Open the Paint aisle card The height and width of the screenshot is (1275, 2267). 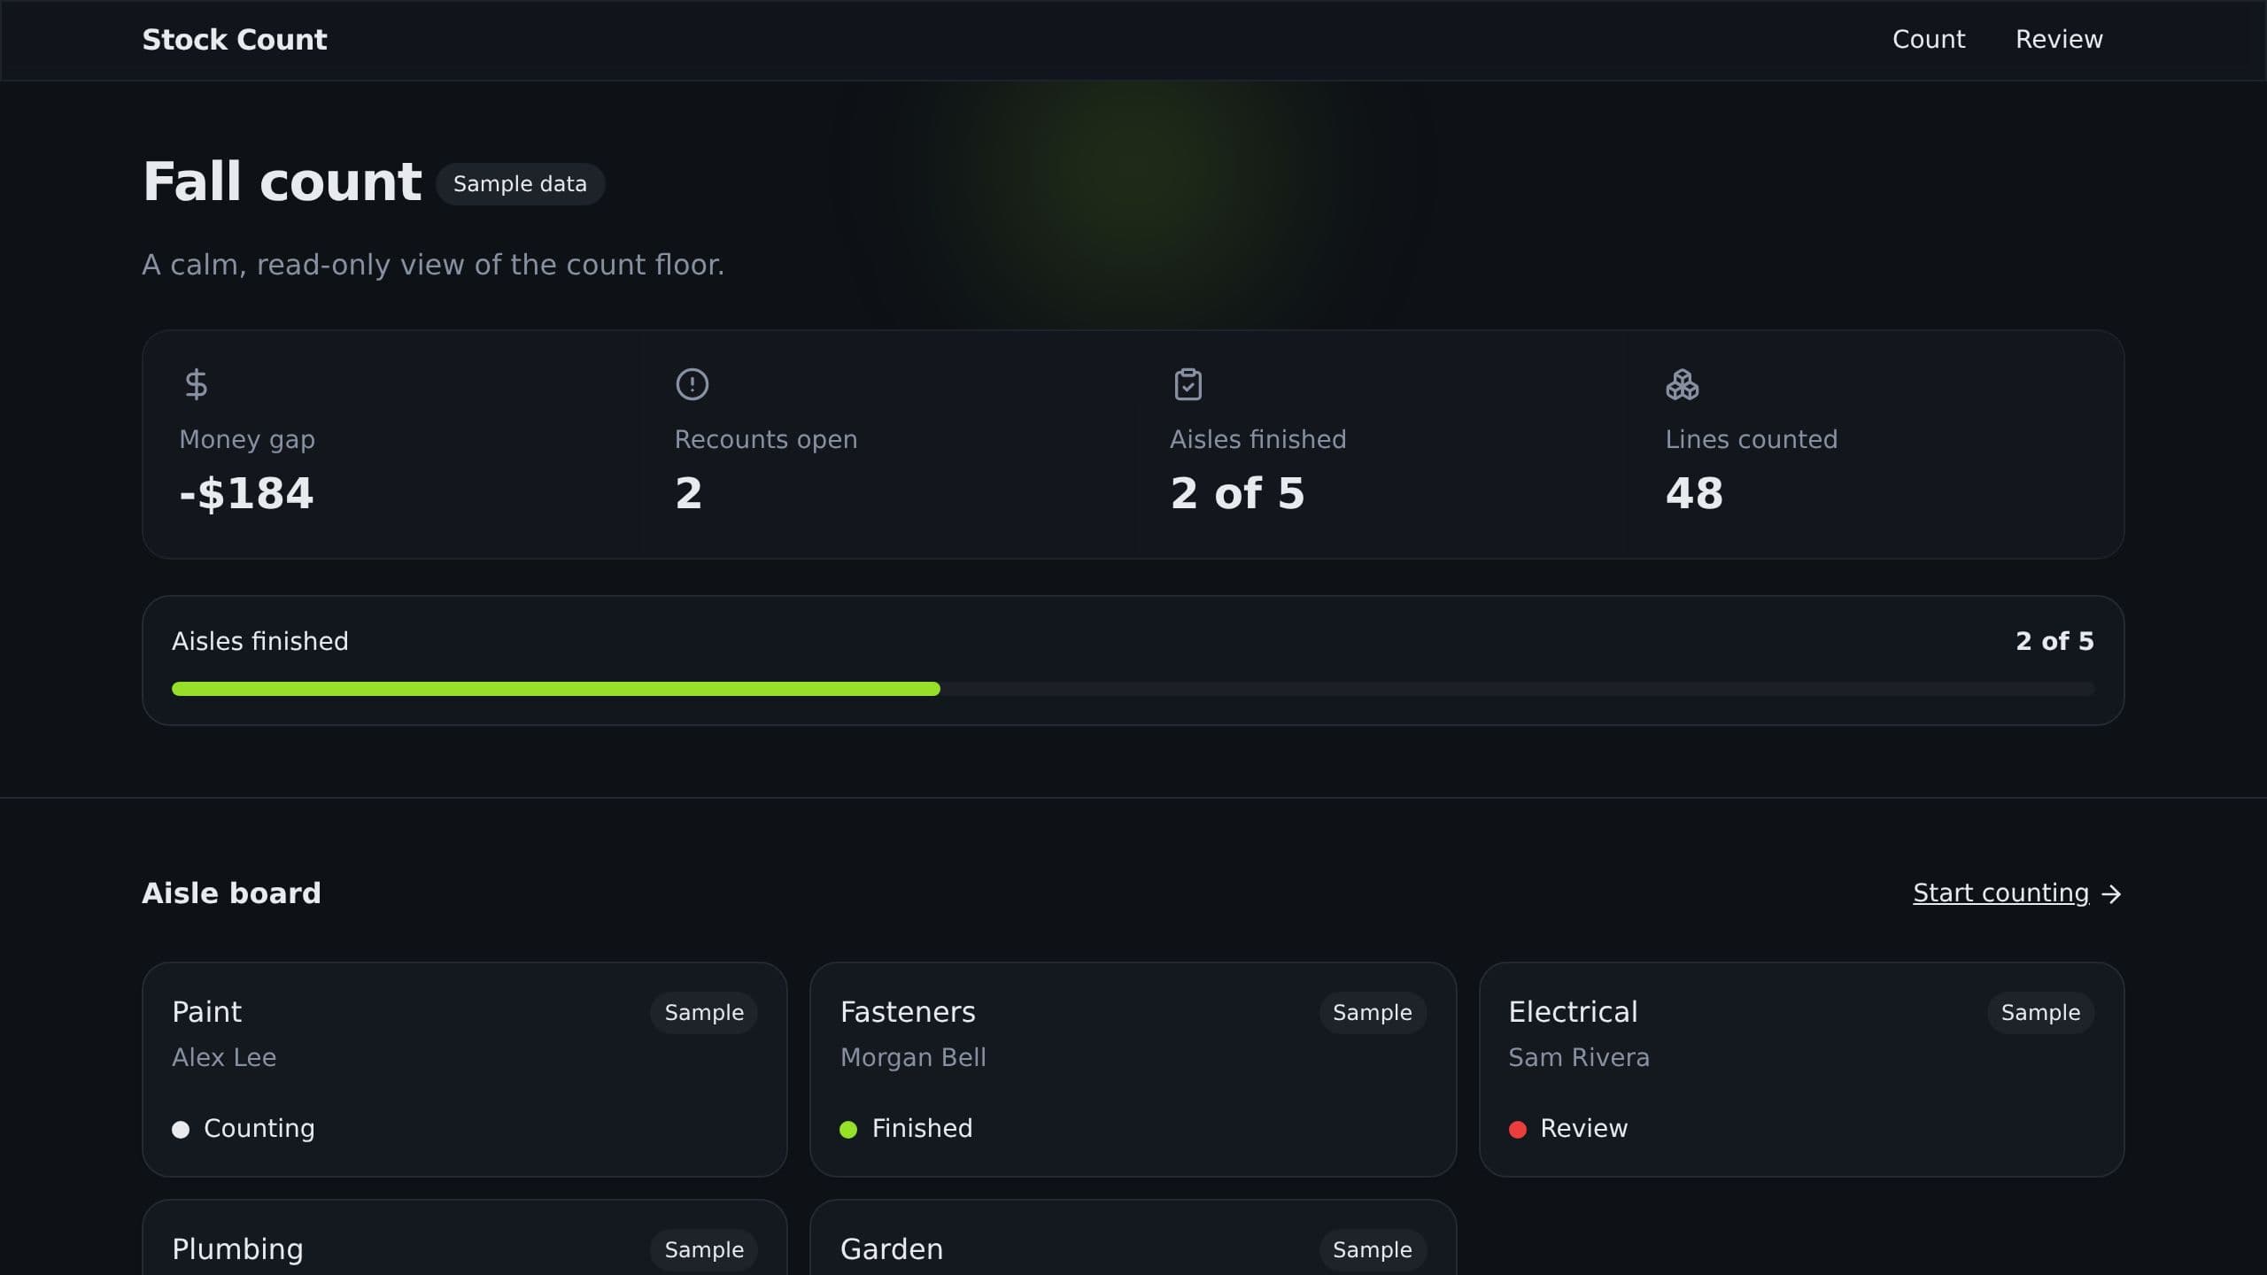[x=464, y=1070]
